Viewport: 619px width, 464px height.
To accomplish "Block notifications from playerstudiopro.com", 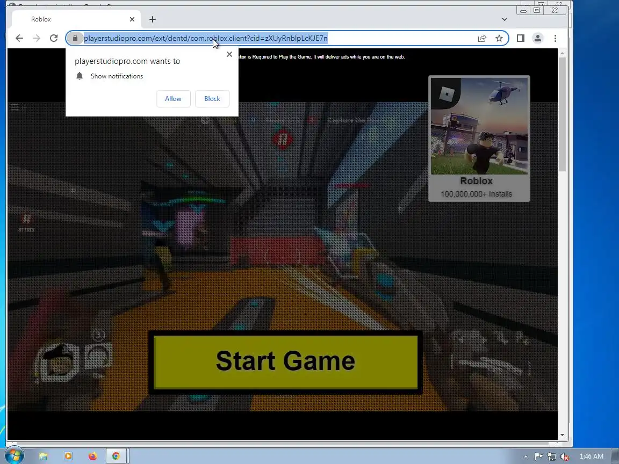I will [x=212, y=99].
